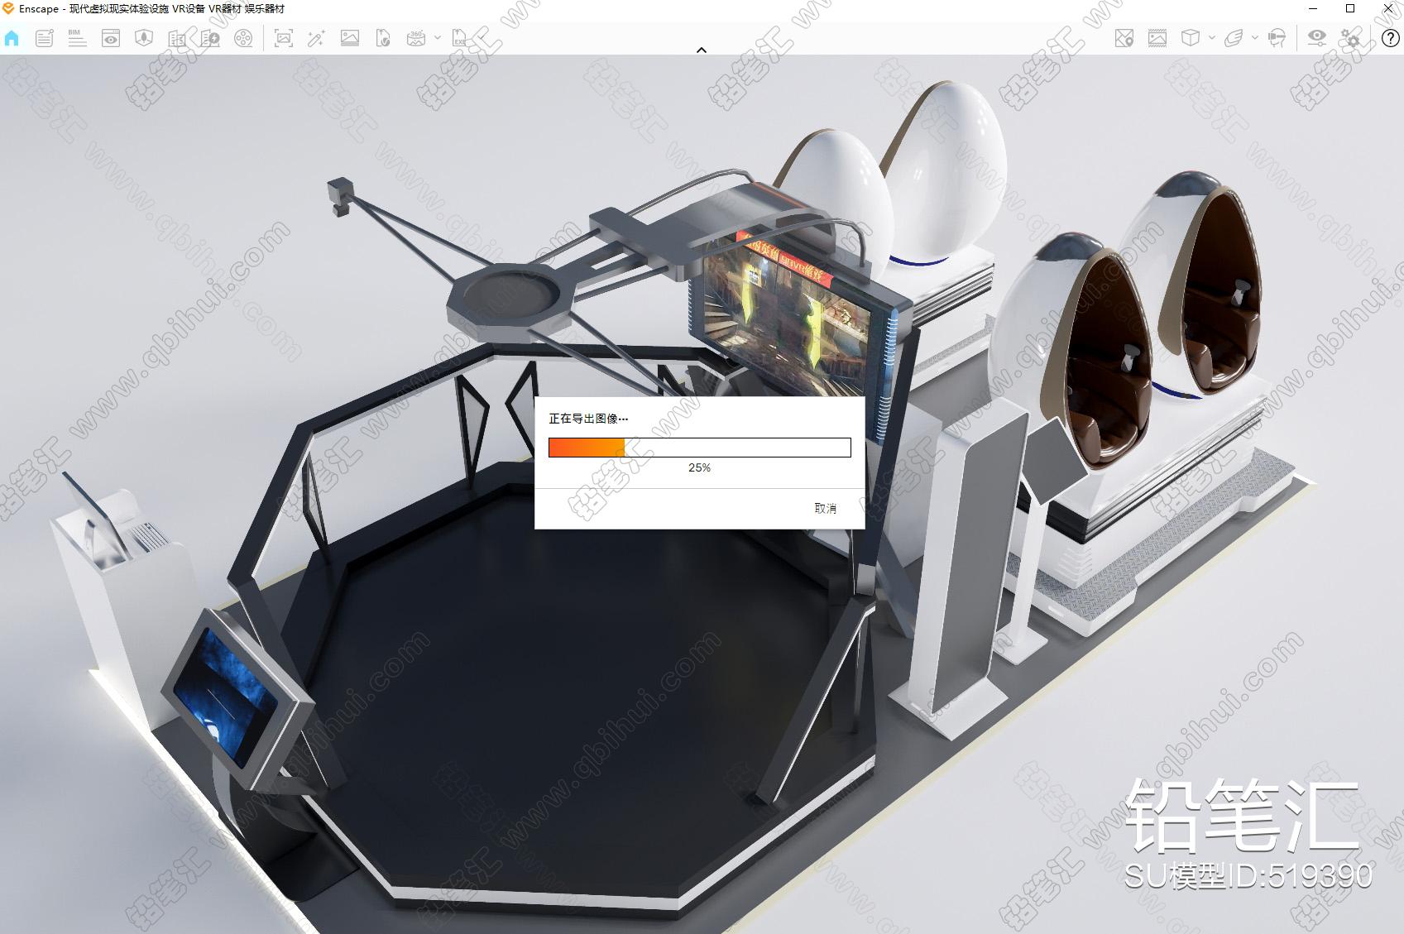Click the magic wand tool icon
The width and height of the screenshot is (1404, 934).
click(x=316, y=38)
